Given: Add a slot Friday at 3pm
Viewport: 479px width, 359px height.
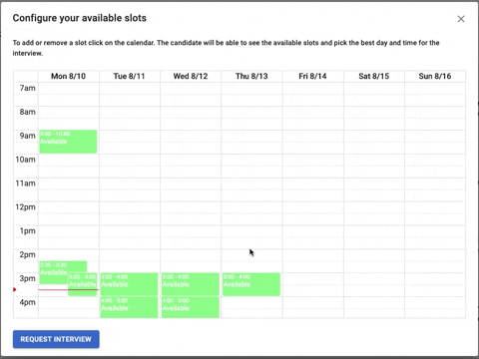Looking at the screenshot, I should coord(313,278).
